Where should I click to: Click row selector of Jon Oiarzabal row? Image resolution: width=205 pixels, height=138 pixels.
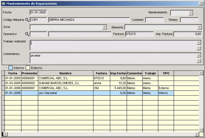(x=3, y=93)
